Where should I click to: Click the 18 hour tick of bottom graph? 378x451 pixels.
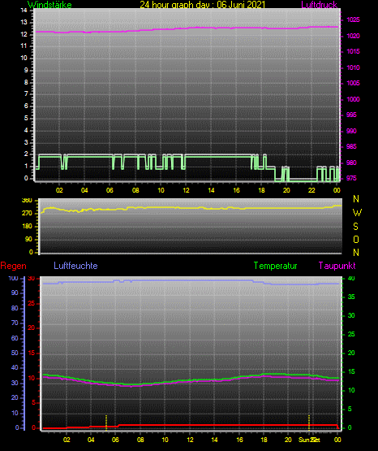[264, 440]
